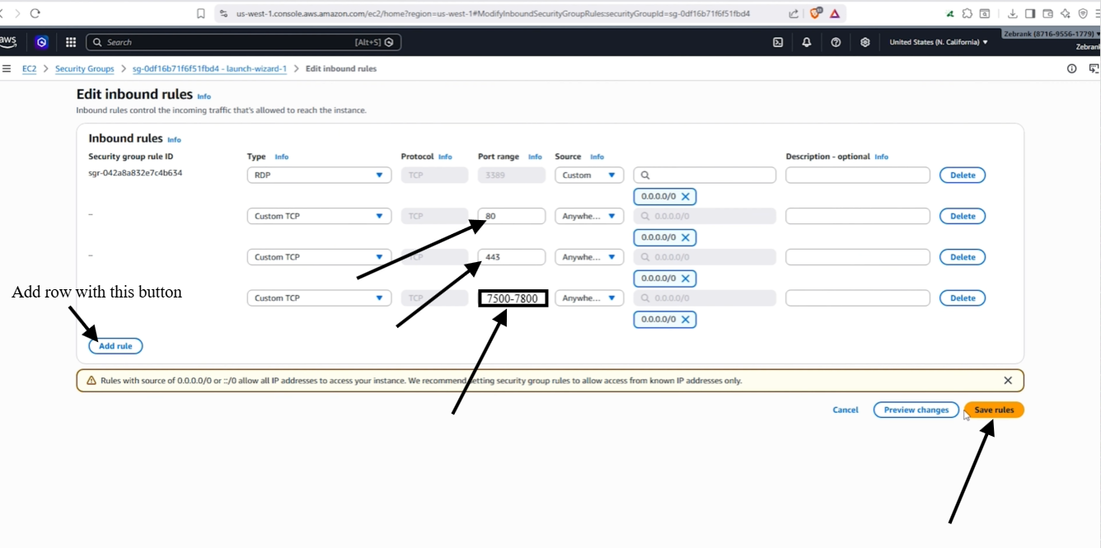Open the region selector N. California

(939, 42)
